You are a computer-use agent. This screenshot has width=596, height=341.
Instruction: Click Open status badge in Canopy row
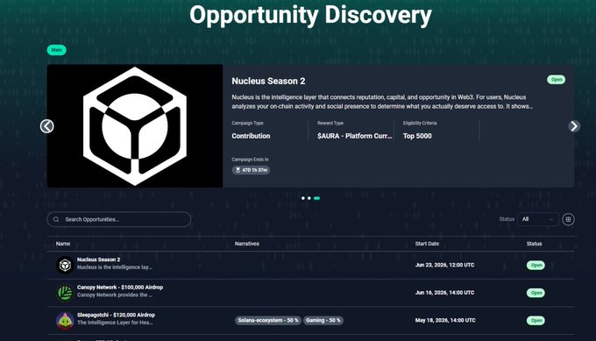[536, 293]
